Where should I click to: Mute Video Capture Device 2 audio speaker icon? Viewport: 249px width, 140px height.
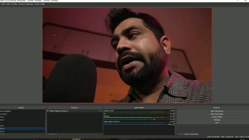coord(171,124)
